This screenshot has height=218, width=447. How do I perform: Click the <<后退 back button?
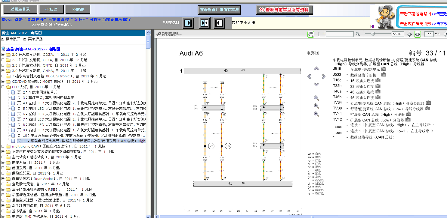click(51, 10)
